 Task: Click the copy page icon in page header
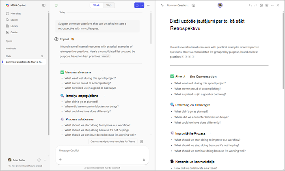coord(261,5)
